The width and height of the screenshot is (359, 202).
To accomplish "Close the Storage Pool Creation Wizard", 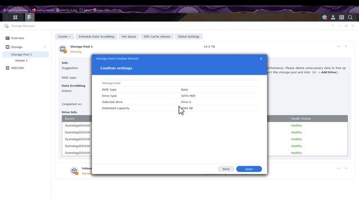I will [x=261, y=59].
